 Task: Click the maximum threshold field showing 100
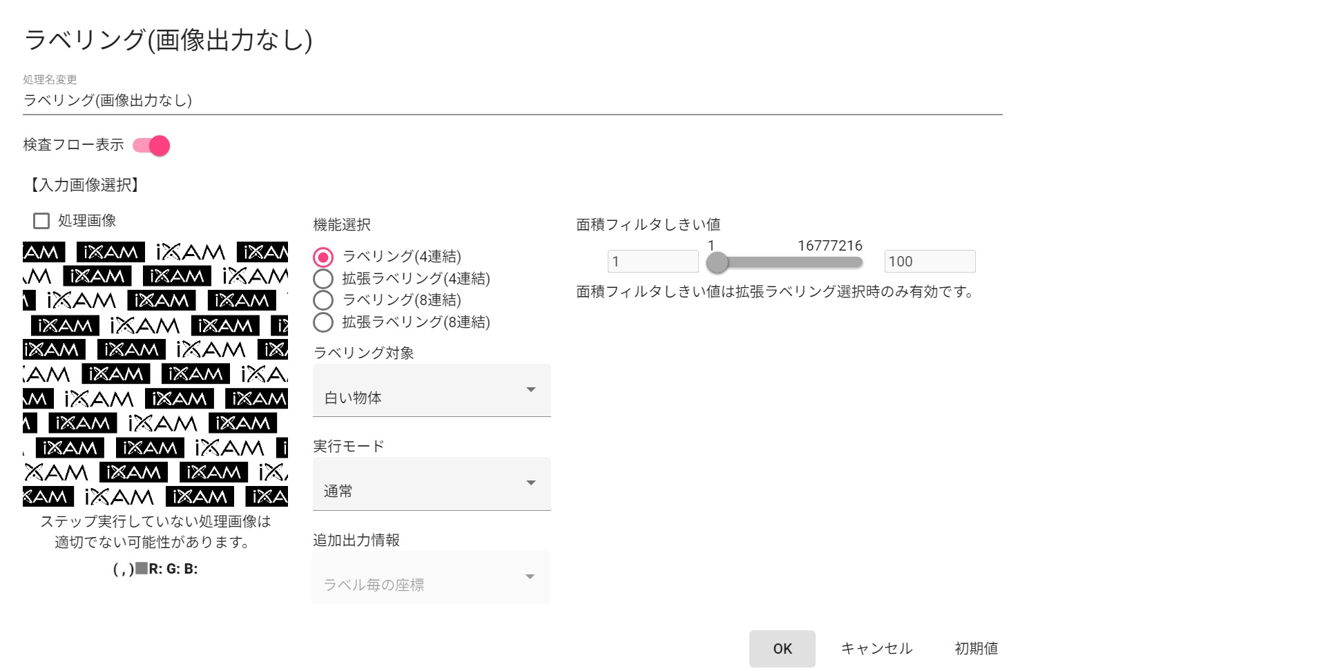929,262
